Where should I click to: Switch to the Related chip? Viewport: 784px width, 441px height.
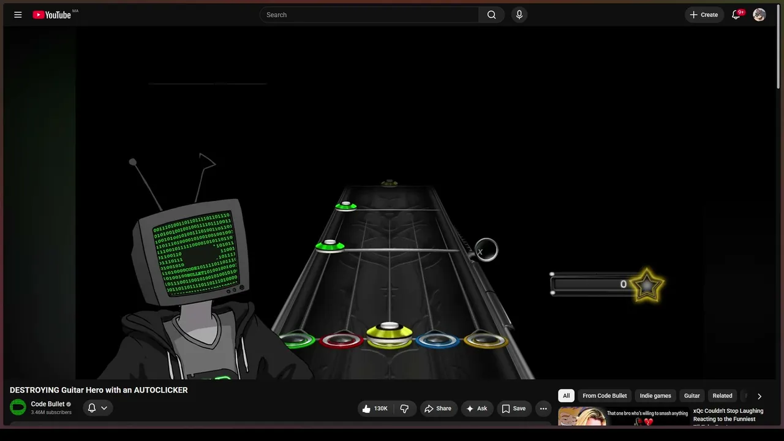tap(722, 396)
